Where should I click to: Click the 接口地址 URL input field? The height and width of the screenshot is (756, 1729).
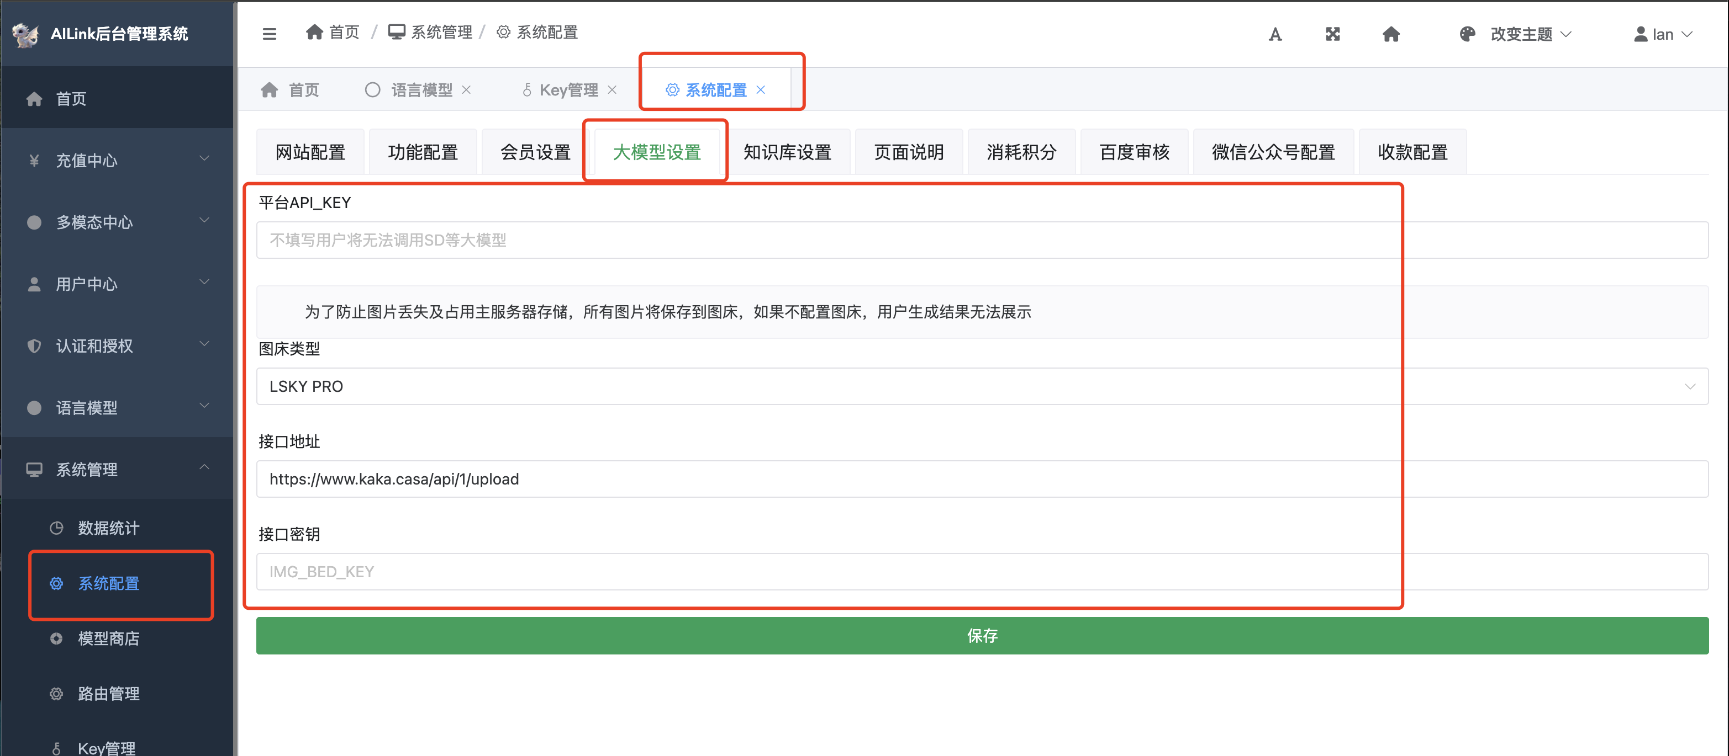click(982, 478)
